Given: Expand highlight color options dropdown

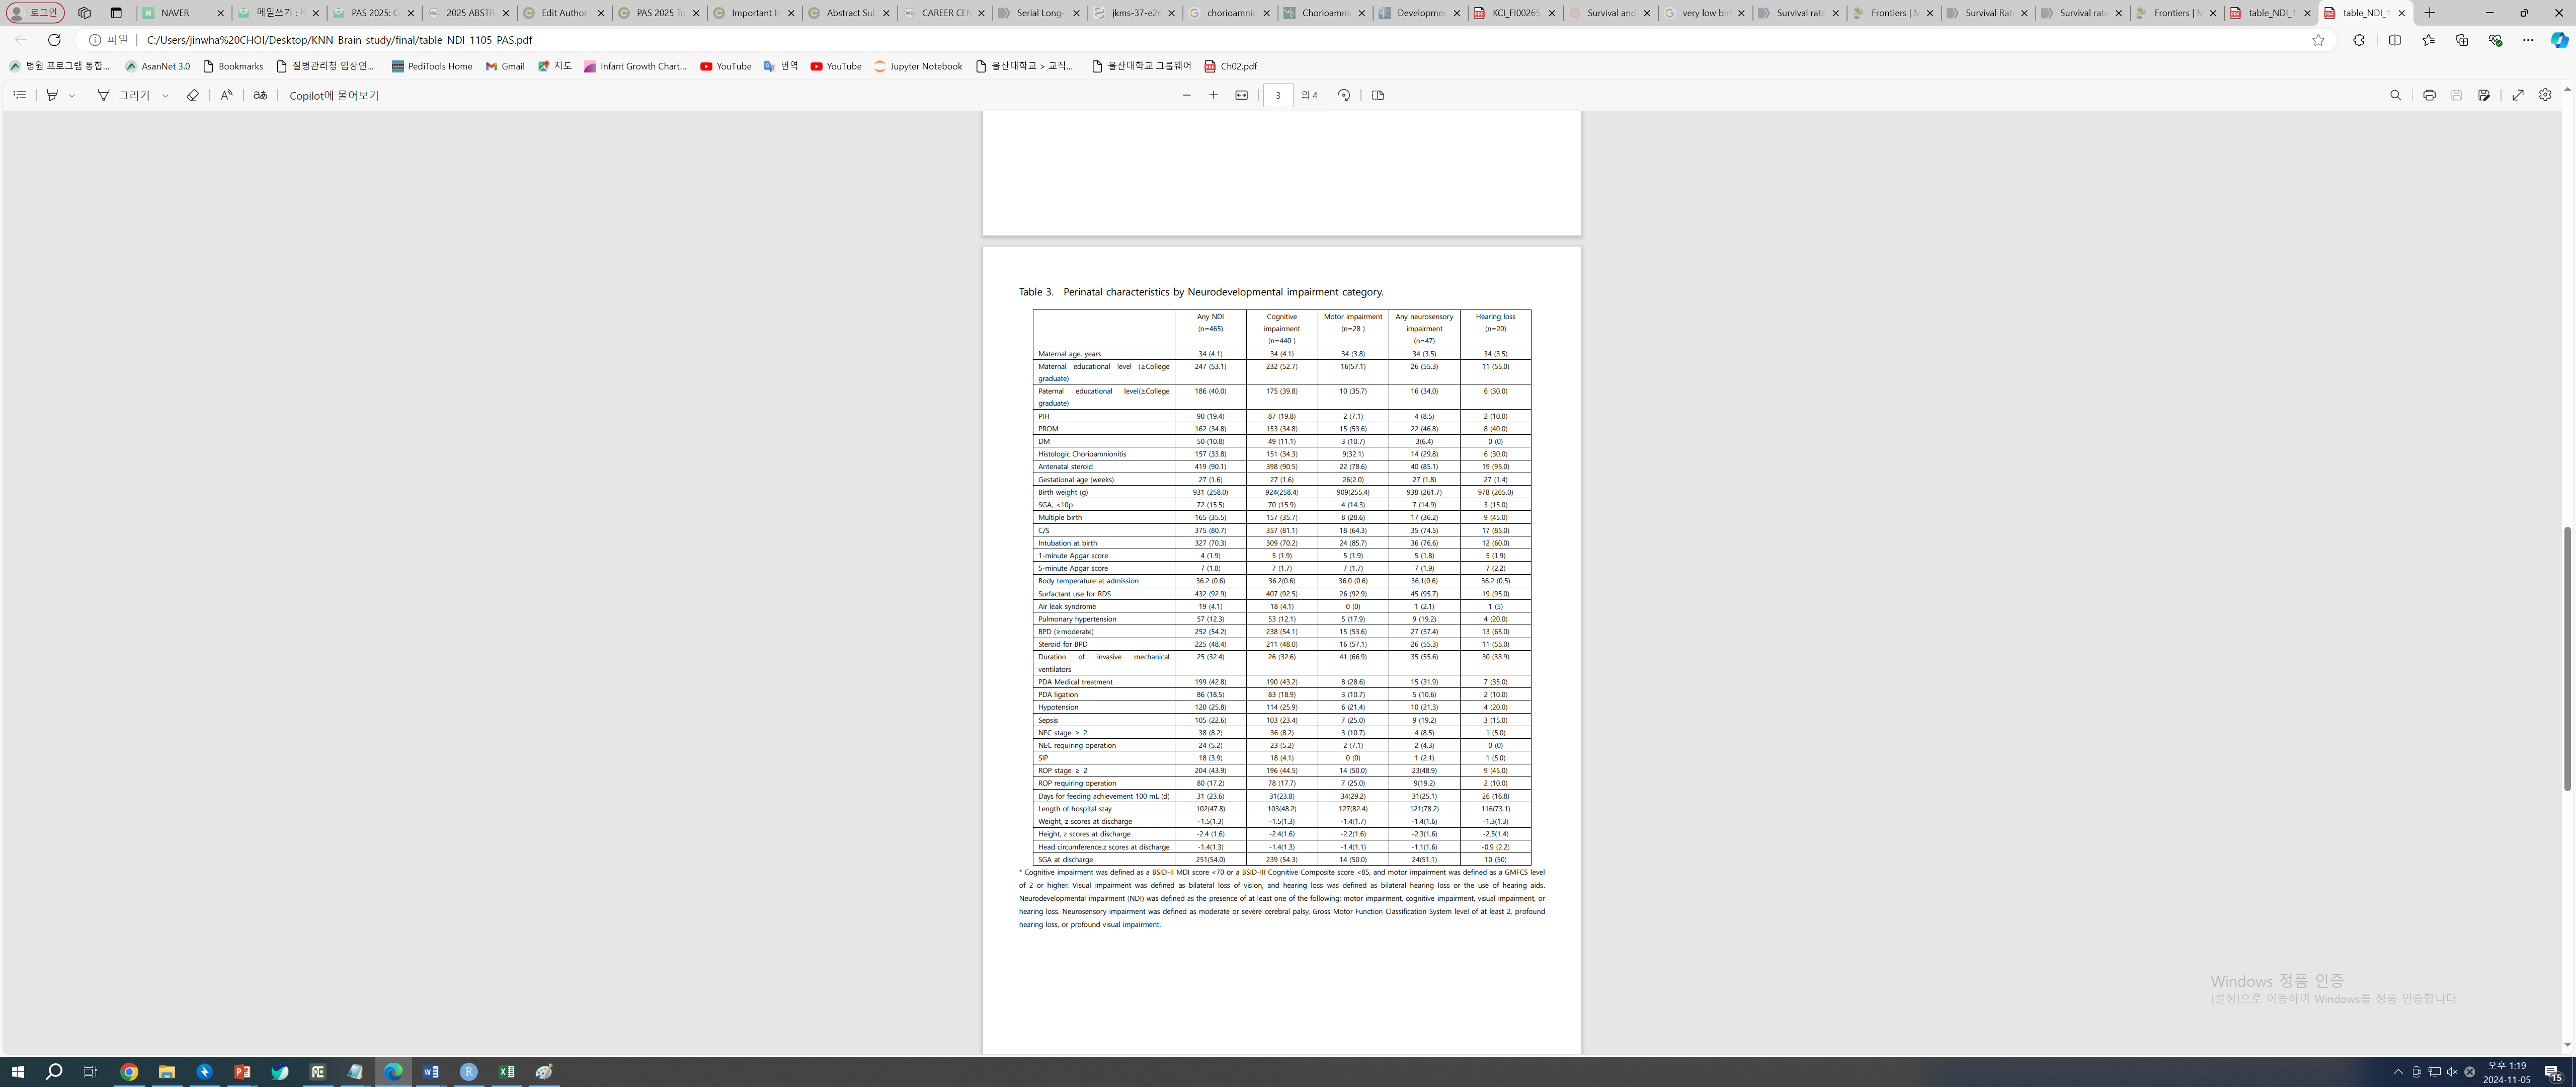Looking at the screenshot, I should point(72,95).
